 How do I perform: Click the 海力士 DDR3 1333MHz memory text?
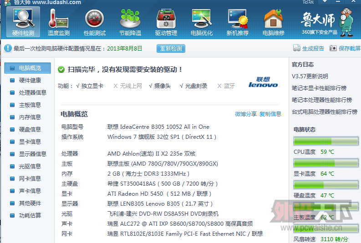point(148,174)
